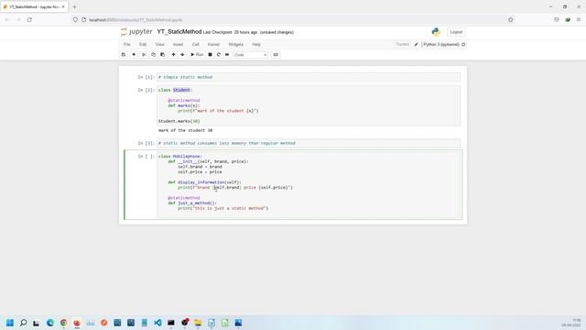586x330 pixels.
Task: Select the '# simple static method' cell
Action: (x=309, y=77)
